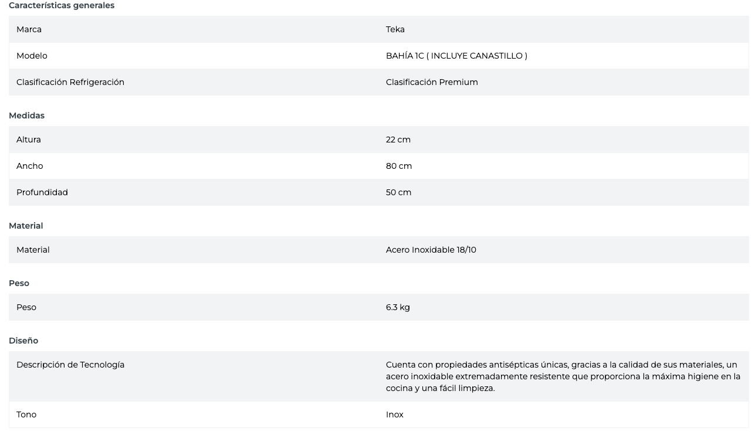Select the "Profundidad" row label

(42, 192)
